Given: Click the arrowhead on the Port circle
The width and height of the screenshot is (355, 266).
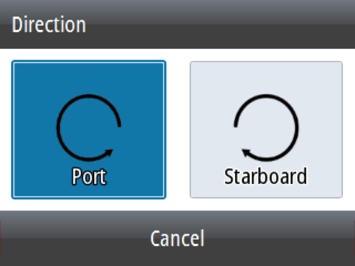Looking at the screenshot, I should coord(110,151).
